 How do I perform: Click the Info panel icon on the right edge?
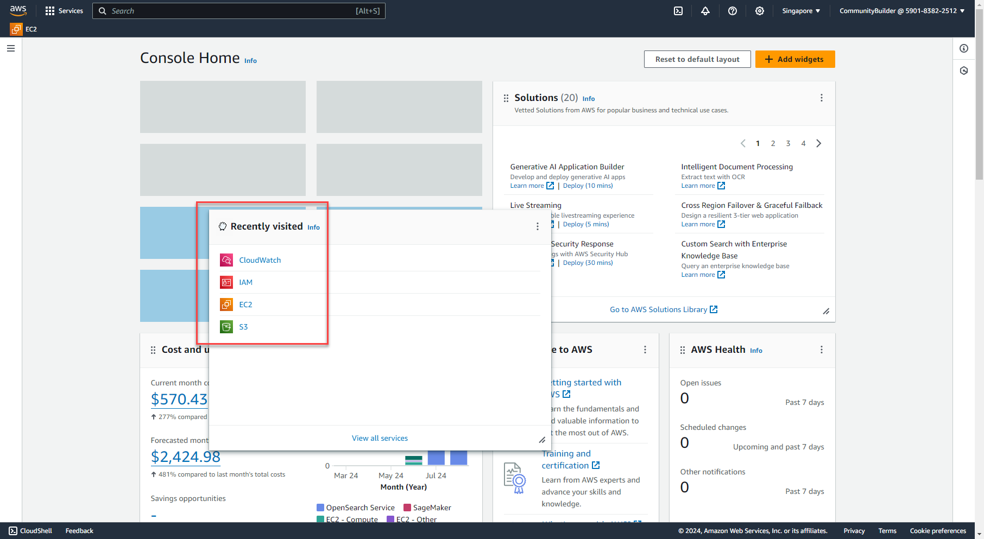coord(964,48)
